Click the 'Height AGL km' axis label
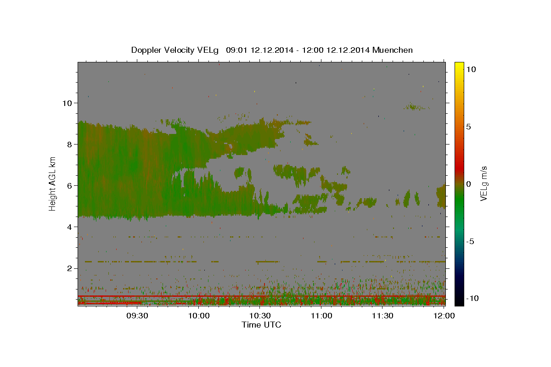Image resolution: width=551 pixels, height=367 pixels. (53, 183)
